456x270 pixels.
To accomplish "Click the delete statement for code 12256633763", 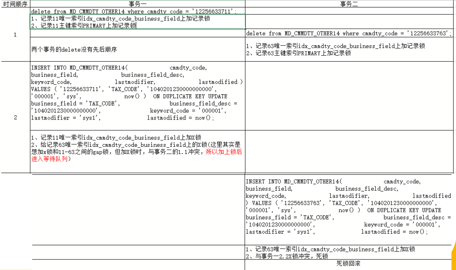I will [349, 34].
